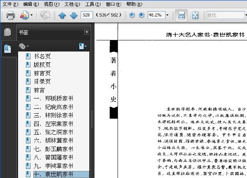Select the 前言页 bookmark
Screen dimensions: 247x178
pos(42,73)
